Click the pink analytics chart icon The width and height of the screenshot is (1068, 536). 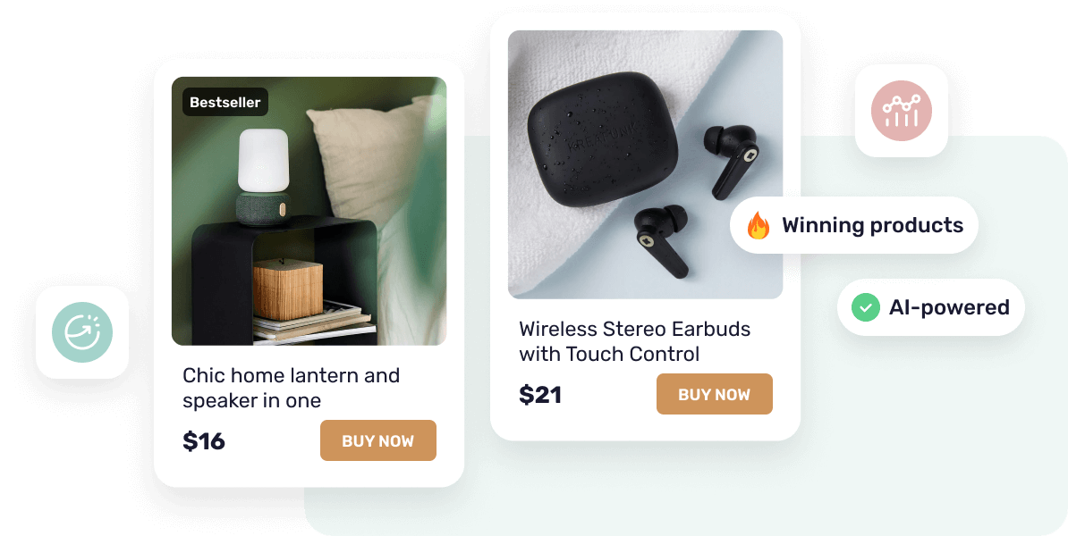click(x=901, y=111)
